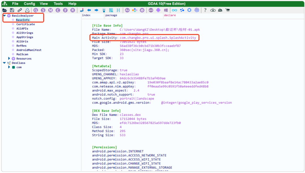
Task: Click the purple Aa text icon
Action: click(x=127, y=10)
